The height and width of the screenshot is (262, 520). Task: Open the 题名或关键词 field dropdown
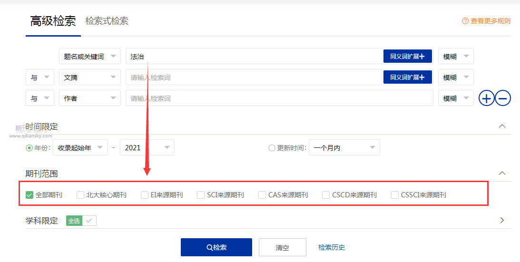pos(89,57)
